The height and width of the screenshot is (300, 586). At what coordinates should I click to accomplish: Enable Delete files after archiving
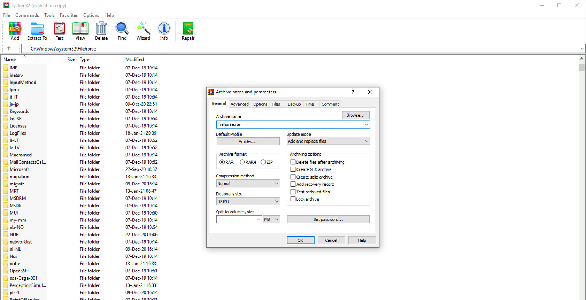click(293, 162)
